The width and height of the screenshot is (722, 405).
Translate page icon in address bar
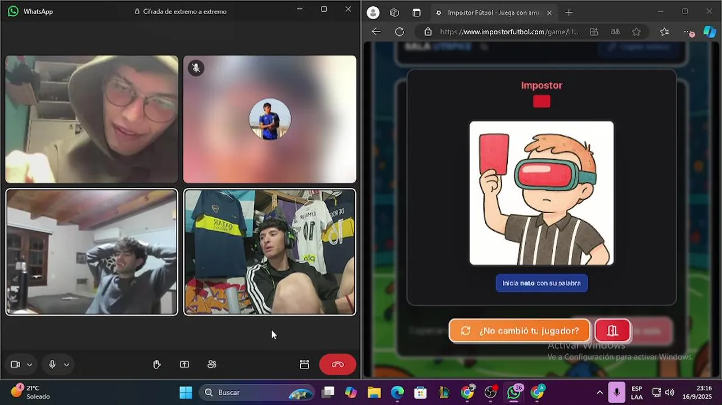point(615,31)
